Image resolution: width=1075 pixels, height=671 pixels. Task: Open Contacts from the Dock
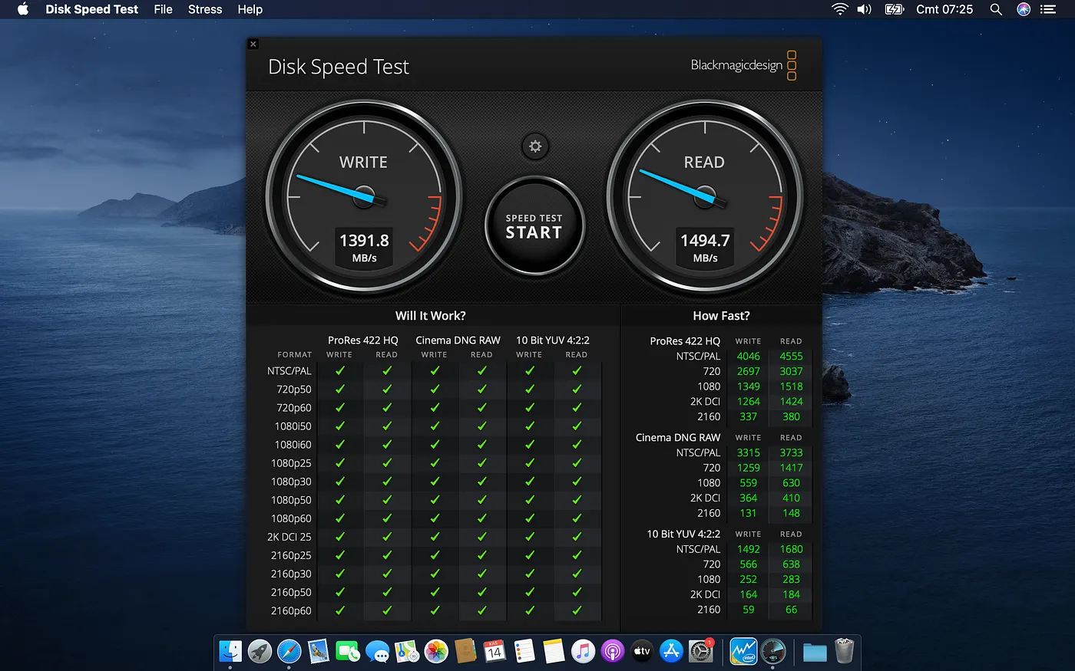coord(465,651)
